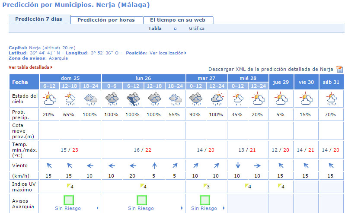Click the green warning square under mar 27
The image size is (345, 213).
(x=205, y=200)
